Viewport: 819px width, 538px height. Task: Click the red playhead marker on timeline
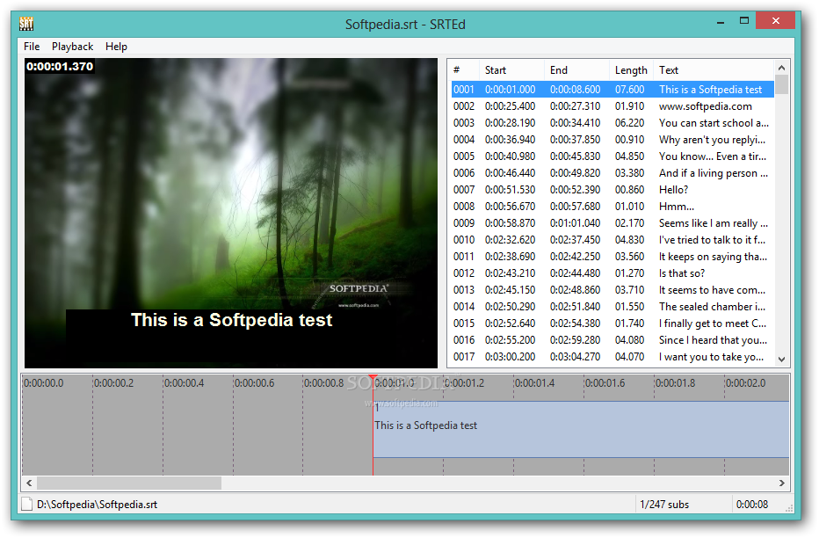tap(373, 377)
